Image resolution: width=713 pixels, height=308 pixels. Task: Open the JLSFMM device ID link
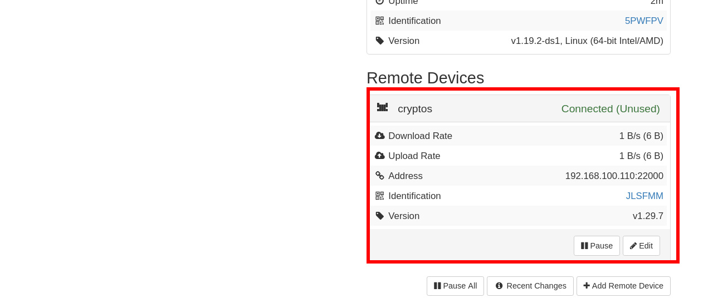click(x=644, y=196)
